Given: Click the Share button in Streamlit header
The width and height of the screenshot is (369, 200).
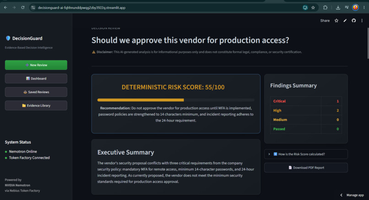Looking at the screenshot, I should click(x=325, y=21).
